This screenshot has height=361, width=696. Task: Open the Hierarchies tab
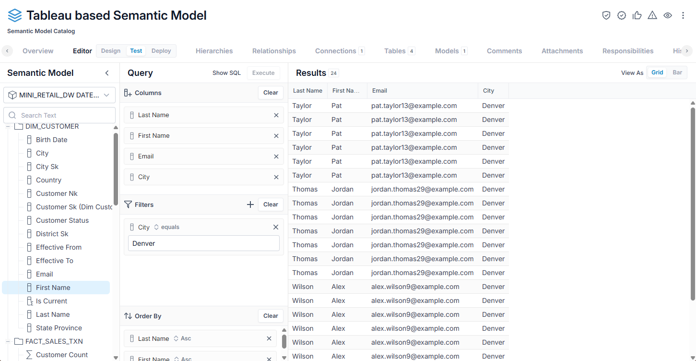pos(214,51)
